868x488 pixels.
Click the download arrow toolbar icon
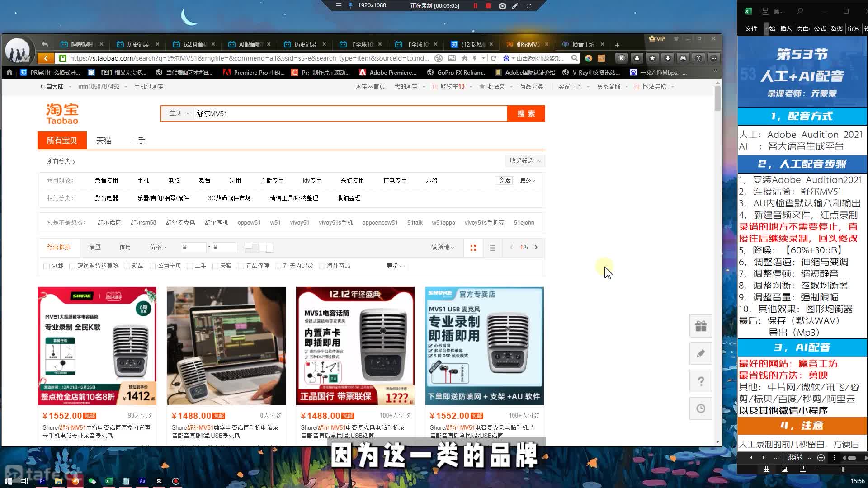668,58
